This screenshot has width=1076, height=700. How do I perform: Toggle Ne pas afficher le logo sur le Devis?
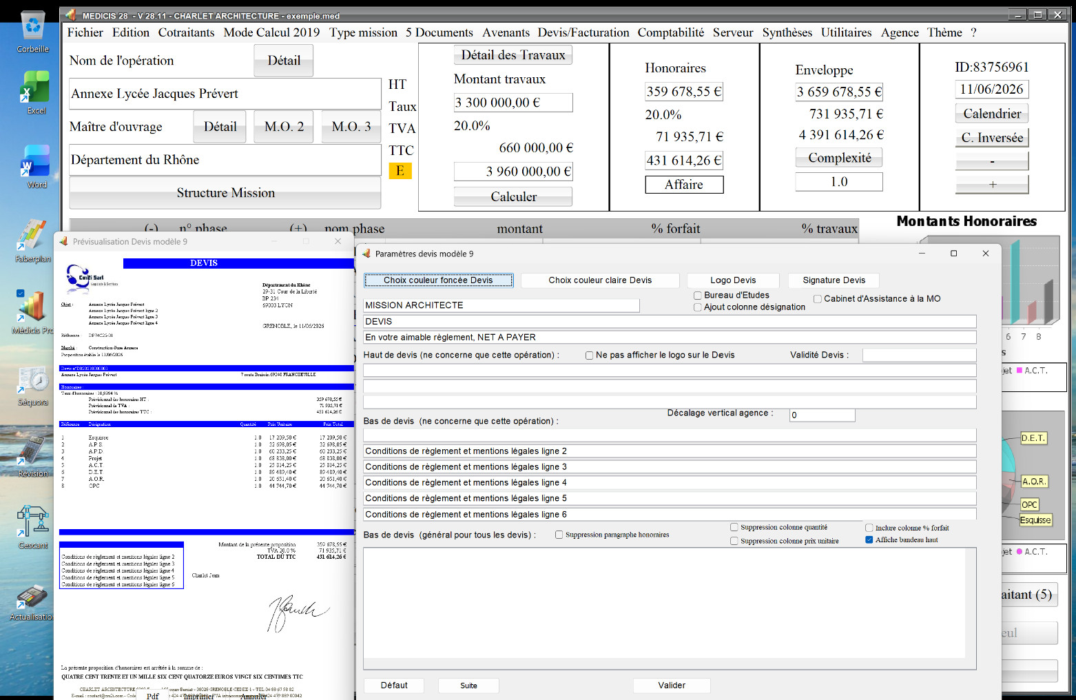coord(590,356)
